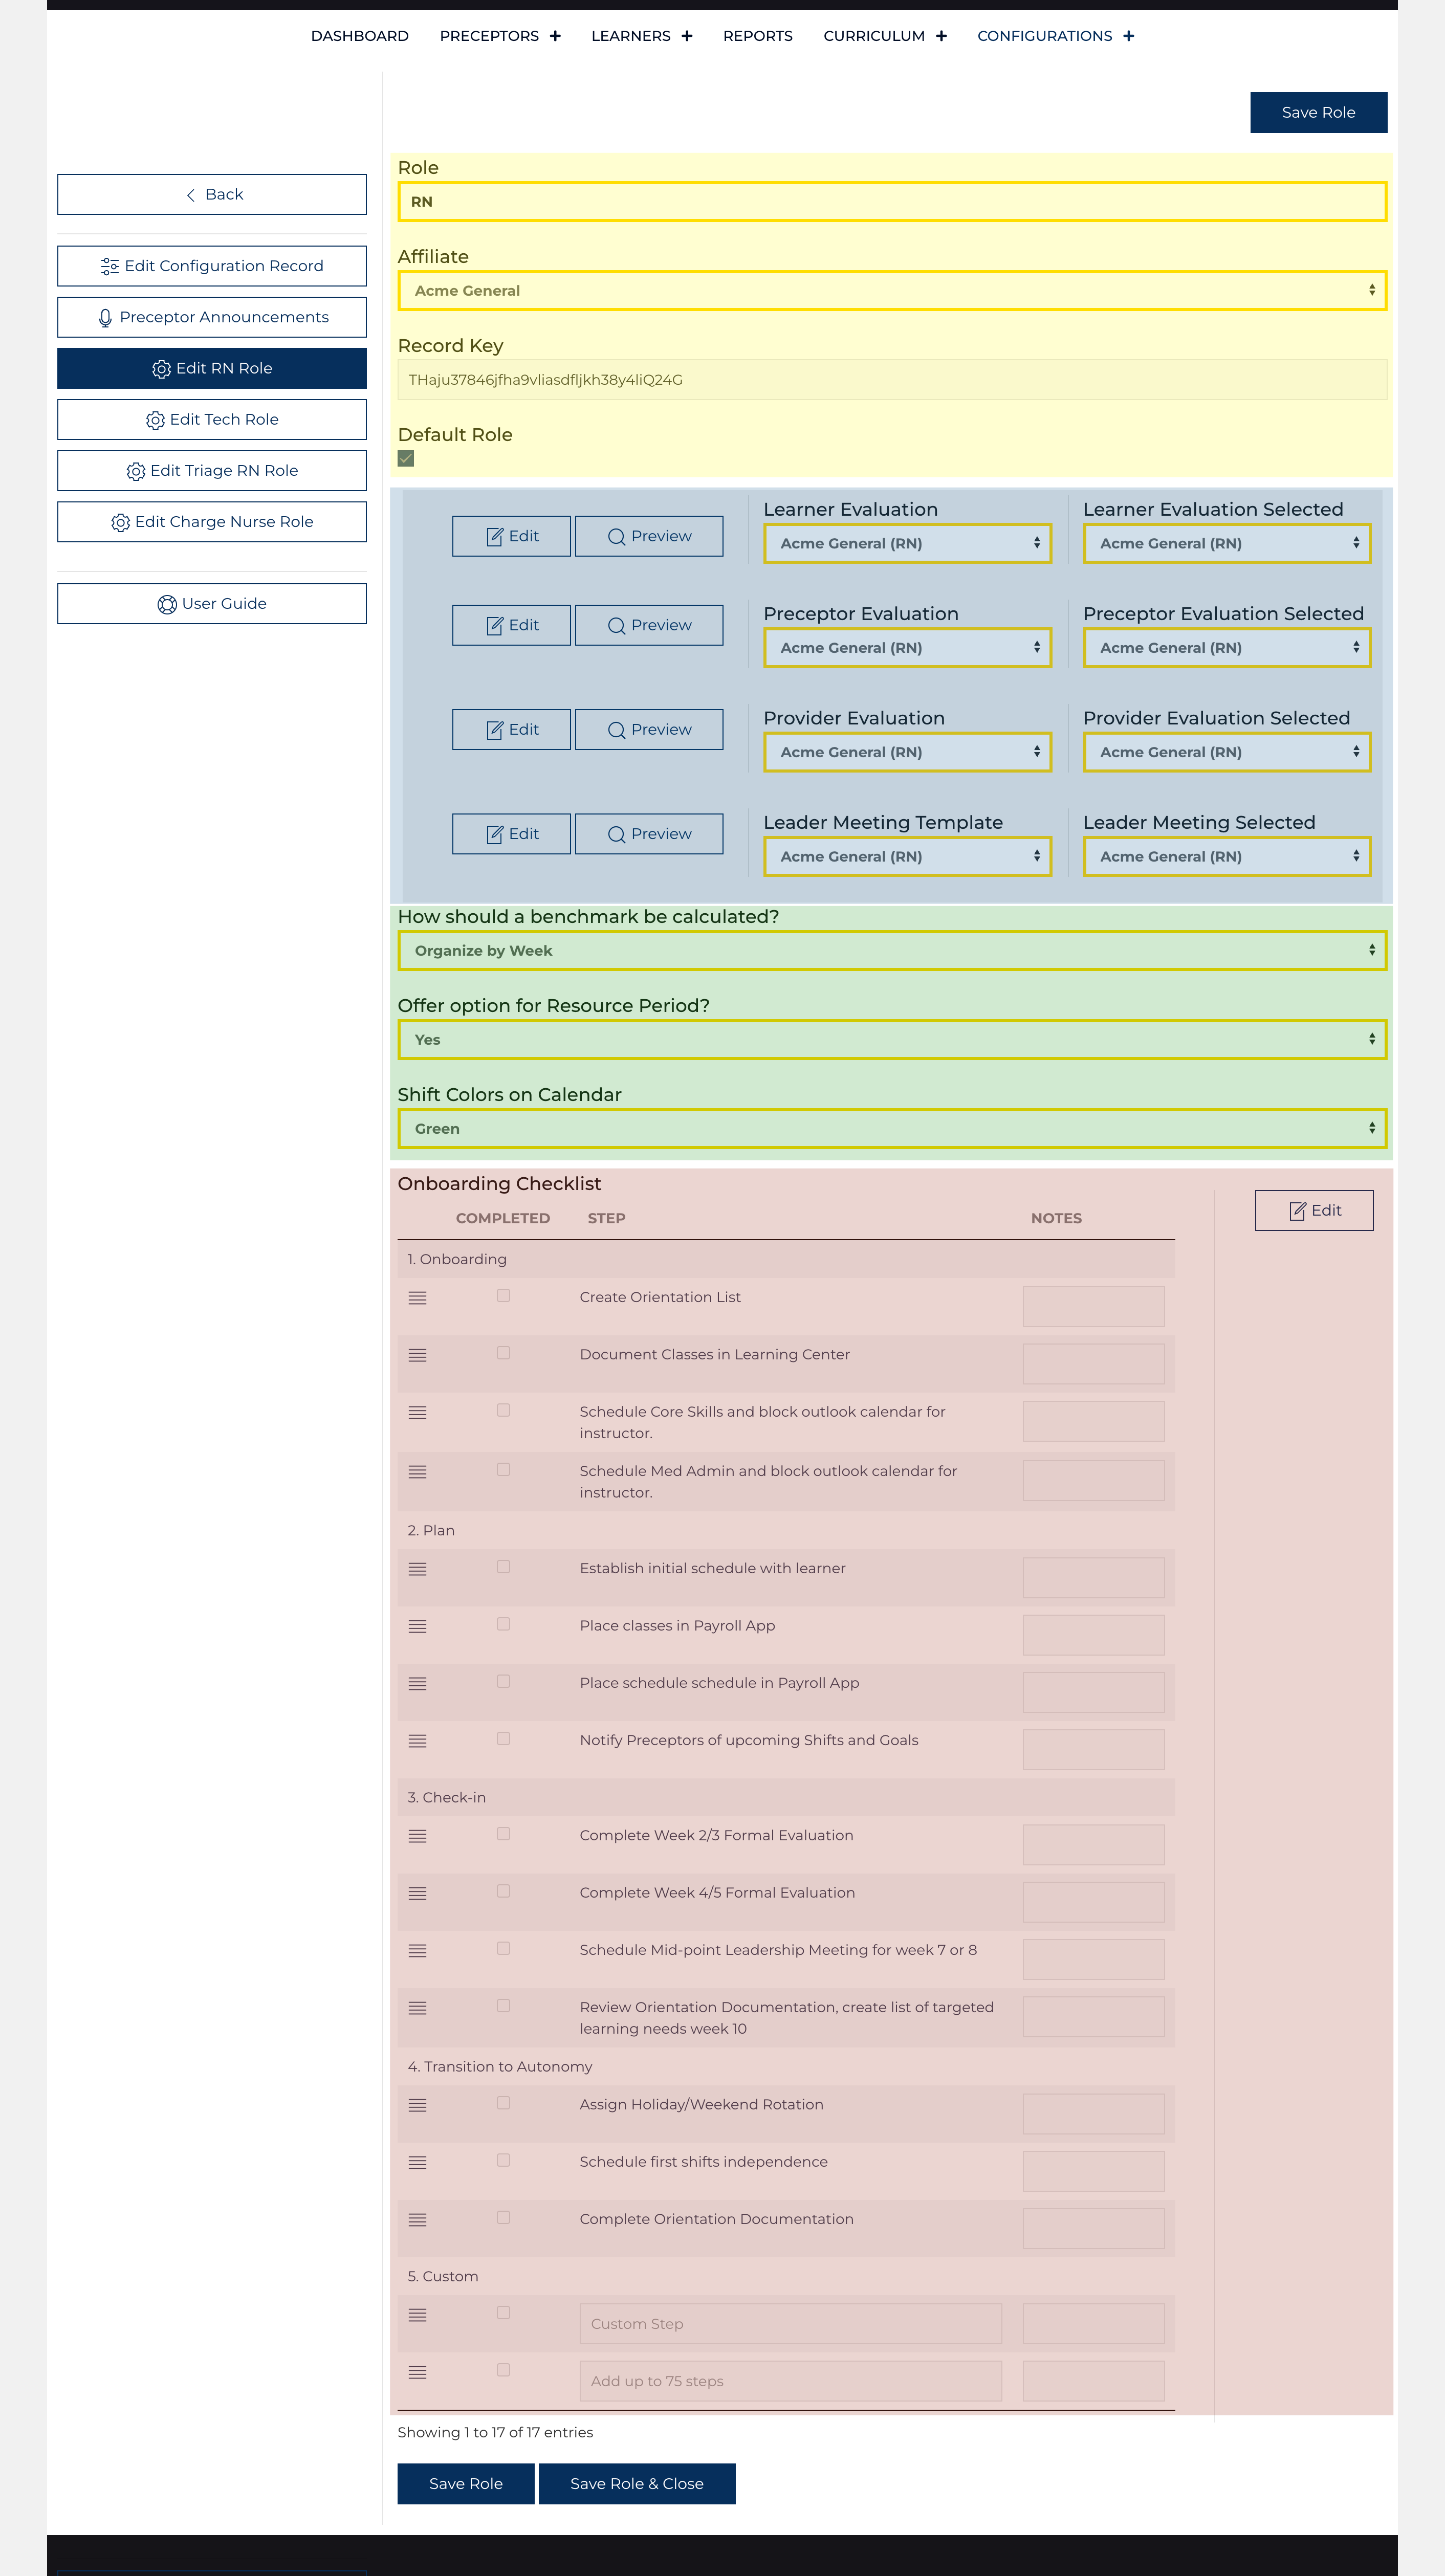
Task: Click the pencil icon on Onboarding Checklist Edit
Action: pos(1297,1211)
